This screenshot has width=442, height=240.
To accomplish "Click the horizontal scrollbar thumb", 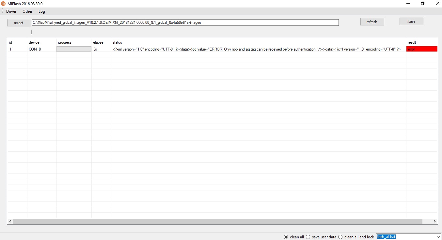I will pos(218,221).
